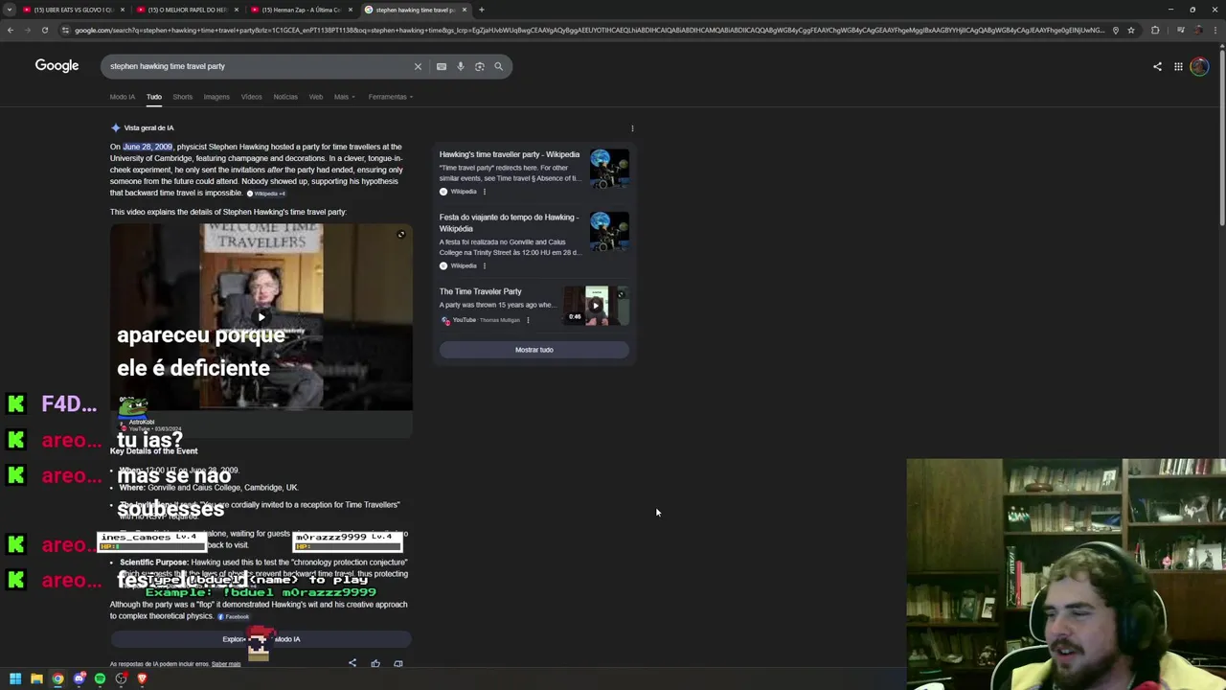Submit search with the magnifier icon

pyautogui.click(x=498, y=66)
